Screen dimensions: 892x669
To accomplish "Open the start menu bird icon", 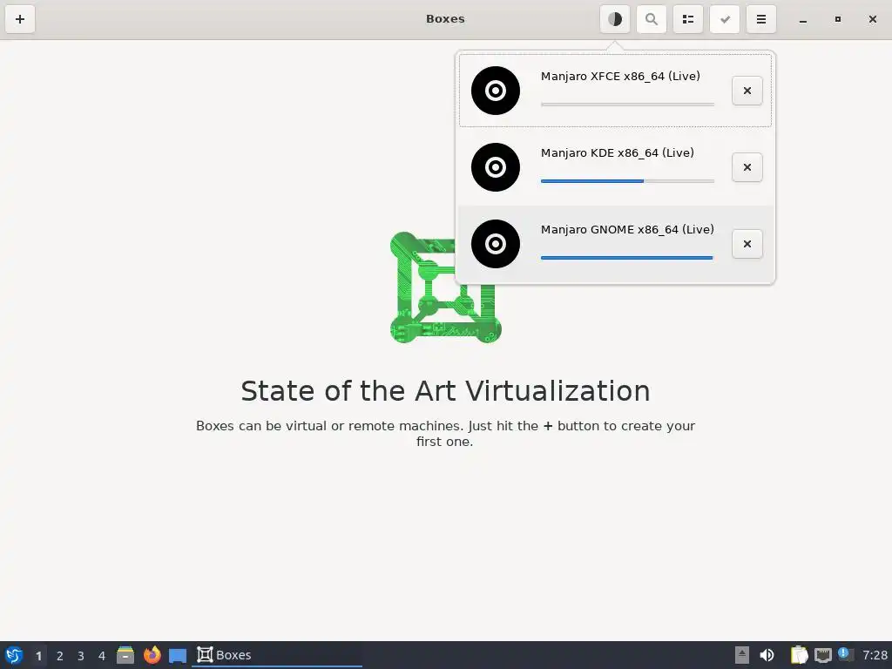I will (x=14, y=655).
